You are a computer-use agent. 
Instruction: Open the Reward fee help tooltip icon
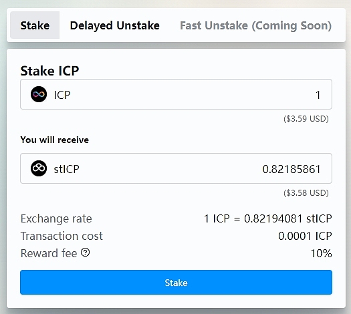click(86, 253)
